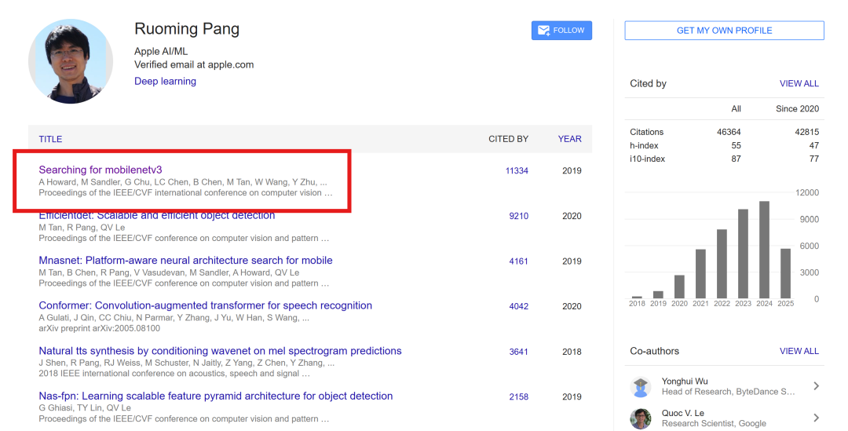Click the 2023 bar in citations chart

click(x=743, y=254)
